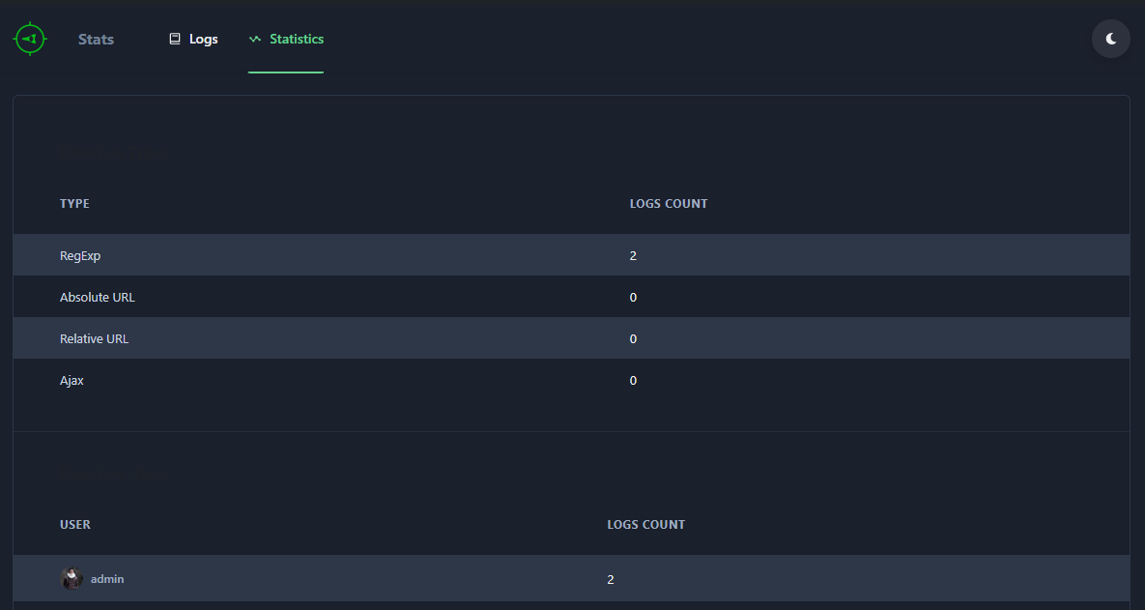This screenshot has height=610, width=1145.
Task: Click the TYPE column header
Action: point(74,204)
